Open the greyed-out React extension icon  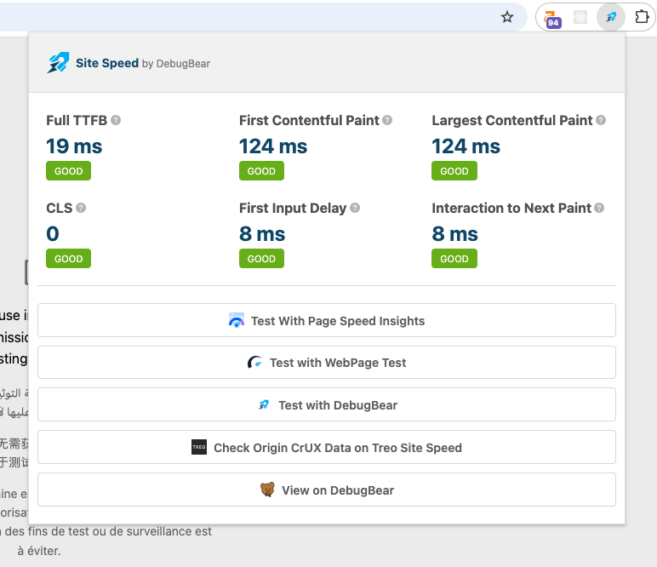click(x=580, y=17)
